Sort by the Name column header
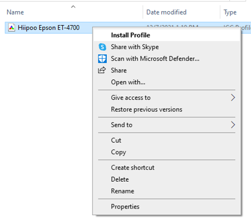The height and width of the screenshot is (222, 251). [15, 12]
